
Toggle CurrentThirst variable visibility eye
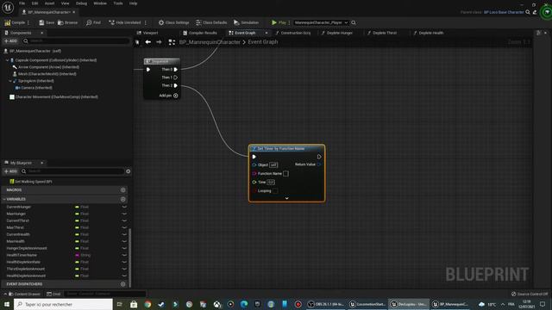coord(124,220)
